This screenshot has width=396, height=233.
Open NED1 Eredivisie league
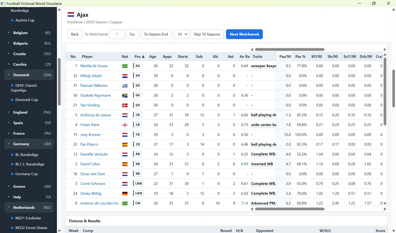(x=28, y=218)
